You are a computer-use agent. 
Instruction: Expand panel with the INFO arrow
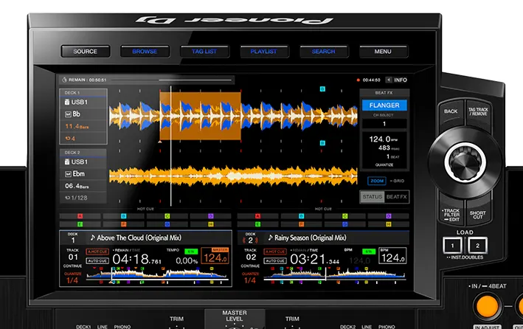(389, 80)
